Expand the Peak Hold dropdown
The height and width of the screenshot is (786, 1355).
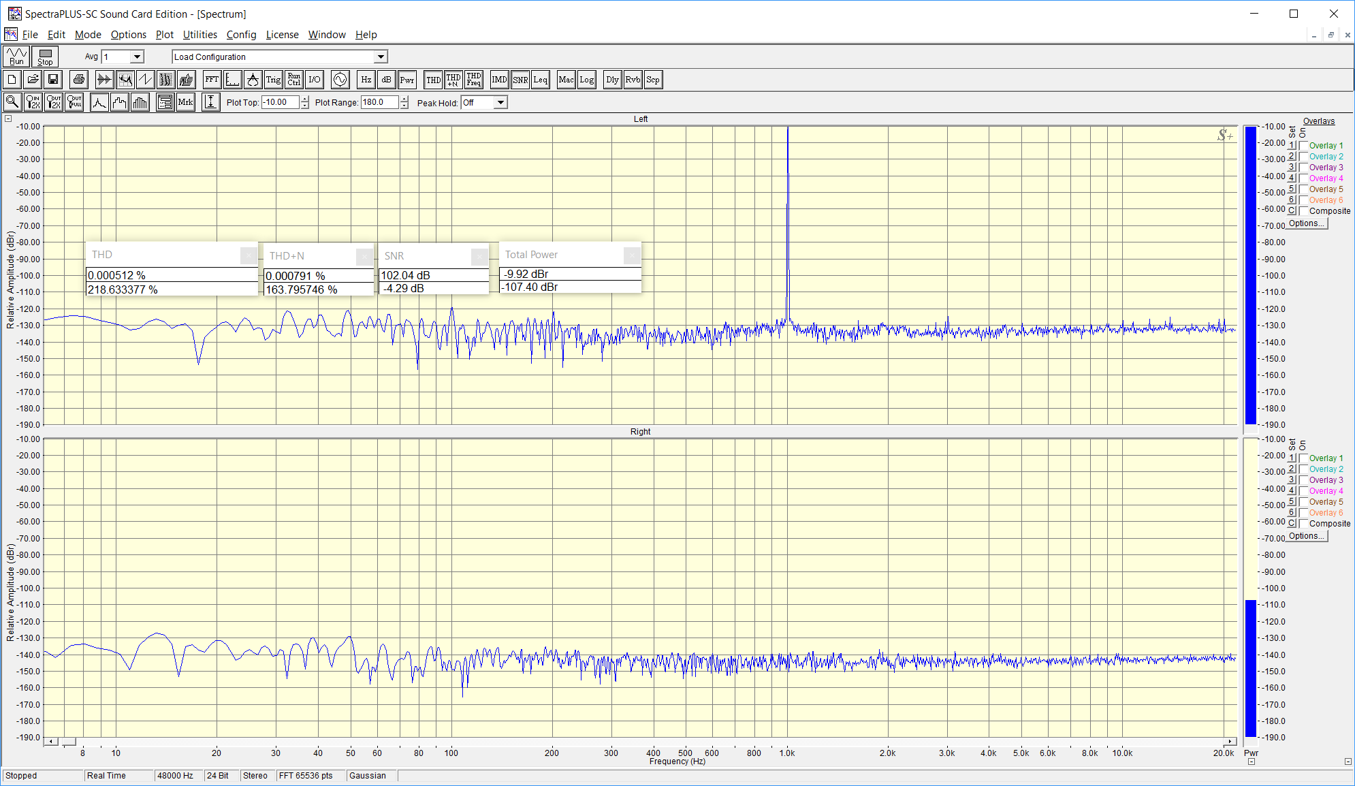click(500, 102)
